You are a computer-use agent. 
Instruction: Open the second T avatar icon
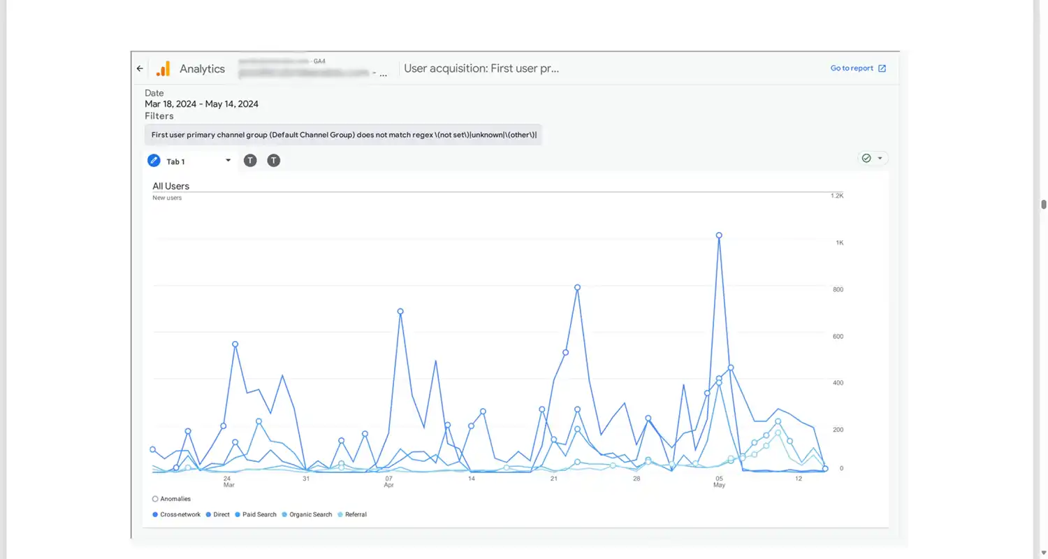273,160
